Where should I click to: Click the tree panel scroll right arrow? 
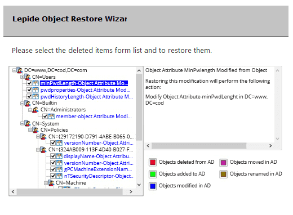(131, 191)
